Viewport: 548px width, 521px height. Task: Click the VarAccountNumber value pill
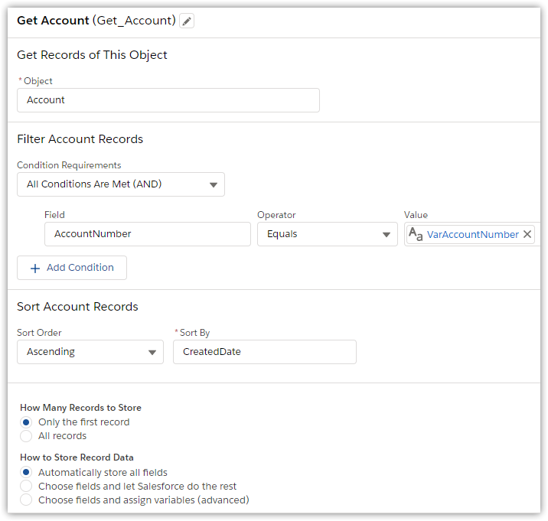point(472,235)
